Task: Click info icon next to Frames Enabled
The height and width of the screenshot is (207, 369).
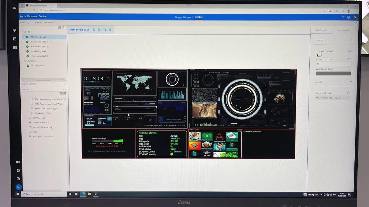Action: (x=350, y=51)
